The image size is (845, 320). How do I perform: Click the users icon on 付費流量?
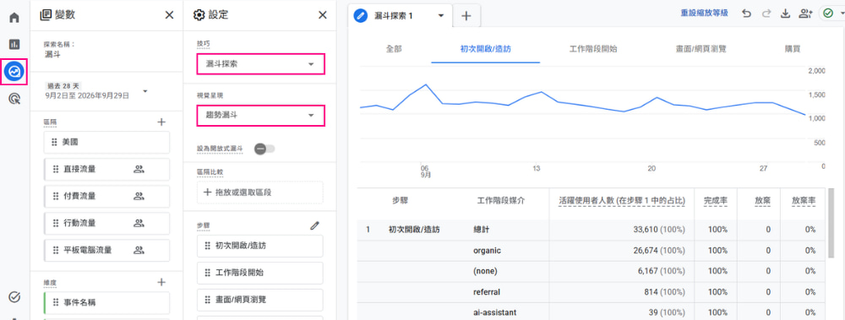click(139, 196)
